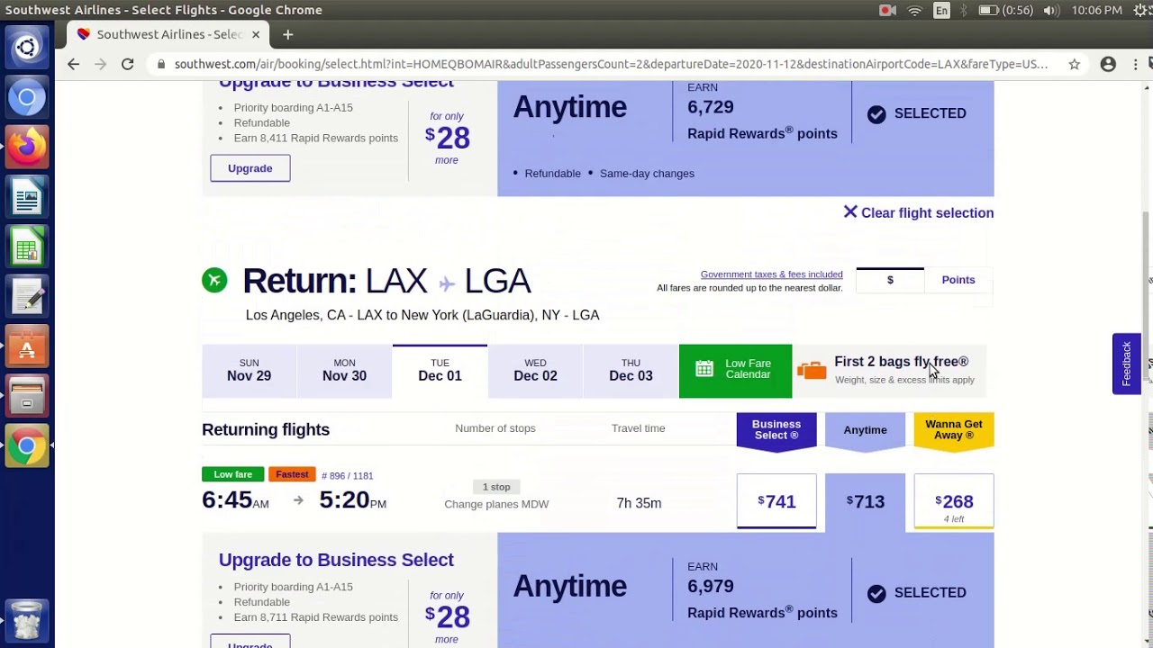Click the Low fare green badge
This screenshot has width=1153, height=648.
233,474
